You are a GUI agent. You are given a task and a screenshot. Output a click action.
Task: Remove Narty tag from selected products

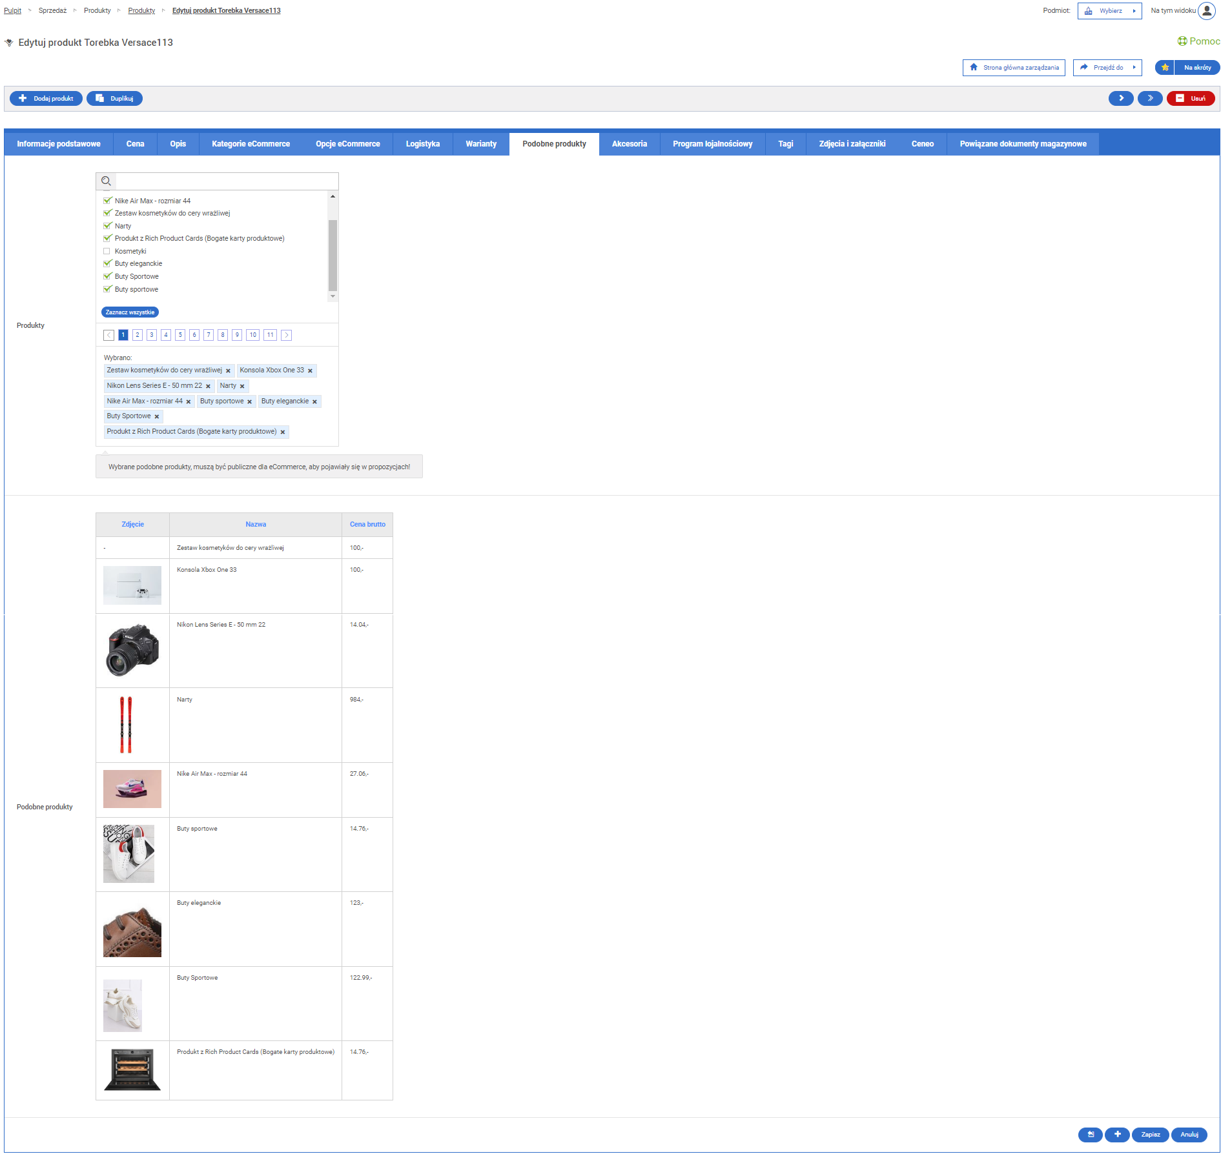coord(242,387)
